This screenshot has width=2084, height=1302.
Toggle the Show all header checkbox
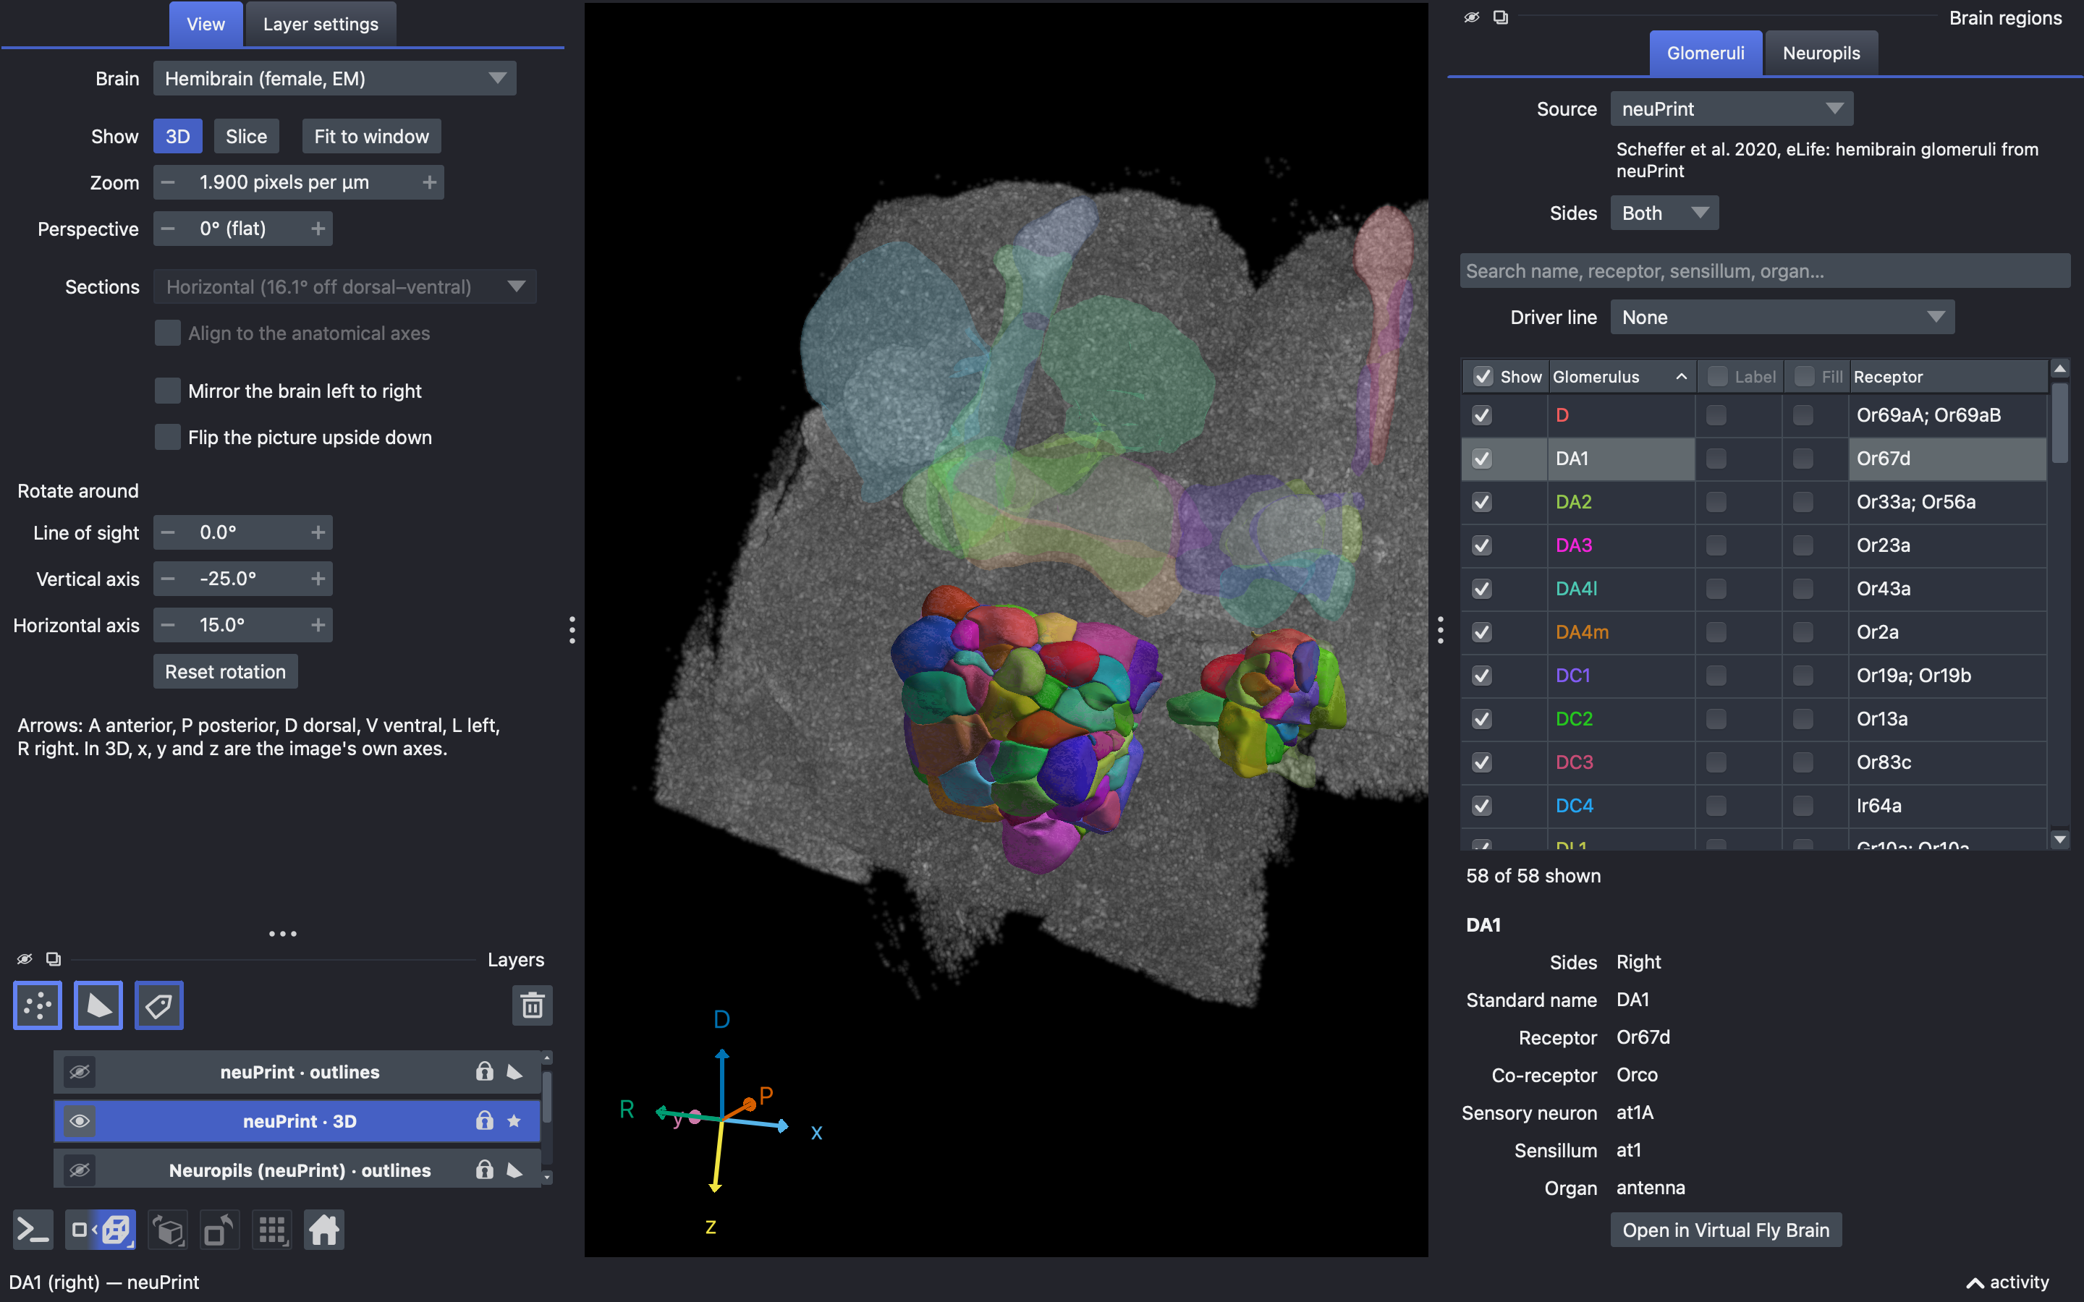click(1483, 376)
